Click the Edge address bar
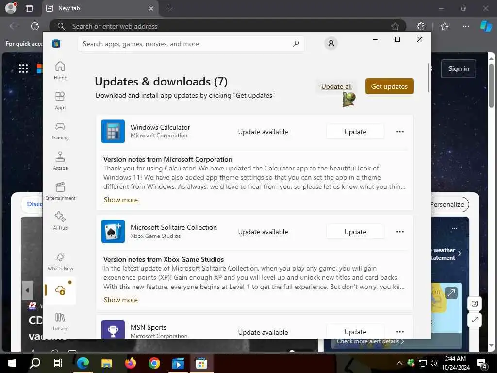Image resolution: width=497 pixels, height=373 pixels. coord(228,26)
